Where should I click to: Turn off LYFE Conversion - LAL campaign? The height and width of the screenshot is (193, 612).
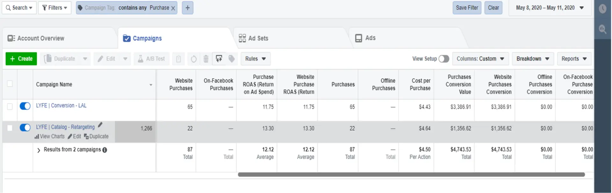25,106
